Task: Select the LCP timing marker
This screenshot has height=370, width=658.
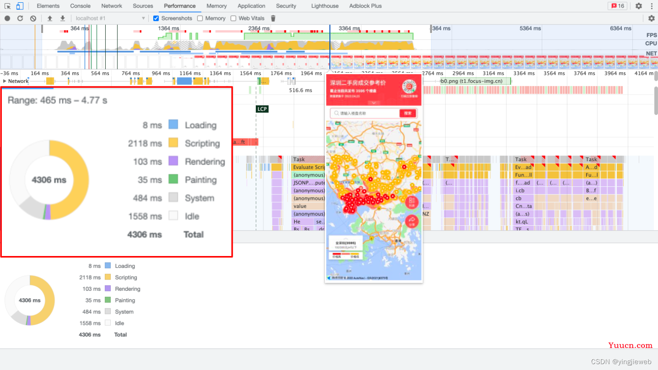Action: (262, 109)
